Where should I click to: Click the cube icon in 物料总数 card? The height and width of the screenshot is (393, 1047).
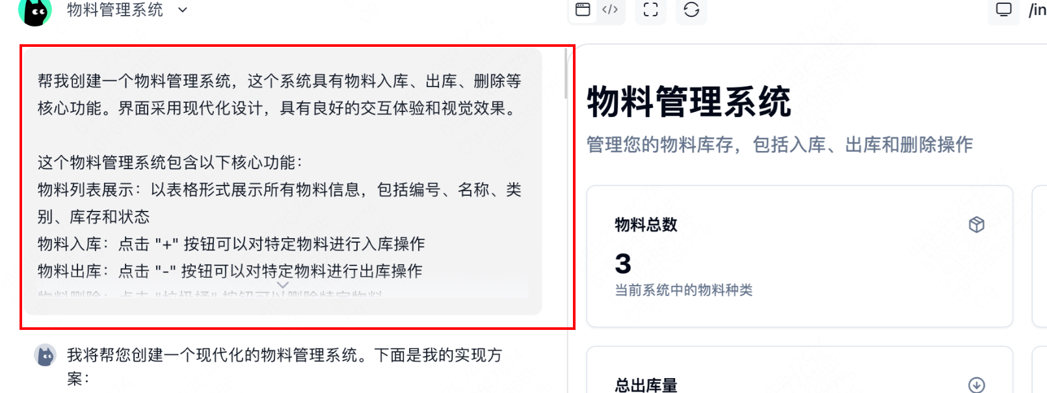point(976,224)
